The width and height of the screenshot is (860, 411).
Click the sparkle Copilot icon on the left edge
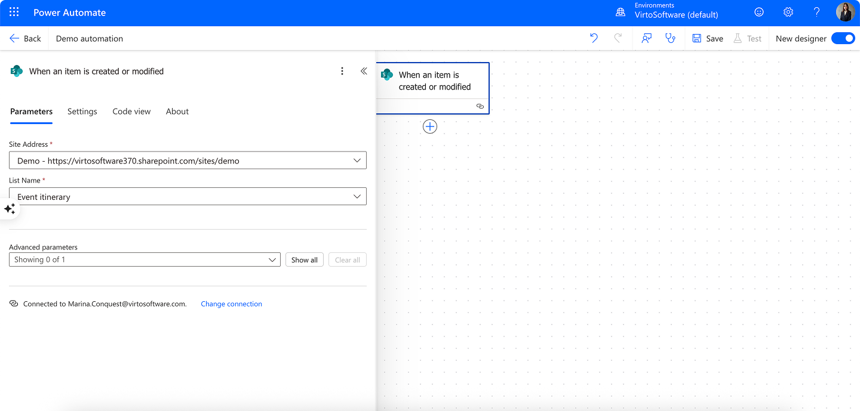(10, 209)
